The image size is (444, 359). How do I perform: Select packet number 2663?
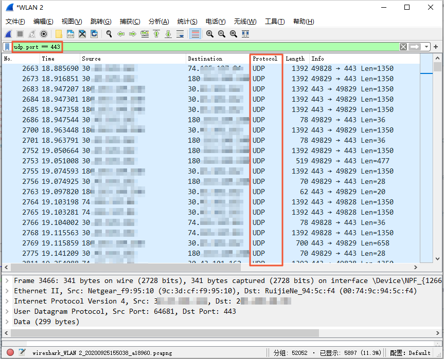click(x=211, y=68)
